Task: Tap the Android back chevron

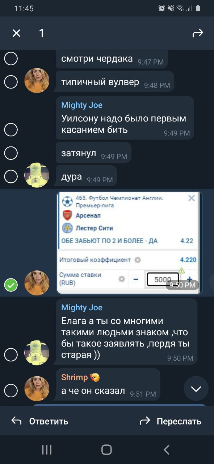Action: click(167, 450)
